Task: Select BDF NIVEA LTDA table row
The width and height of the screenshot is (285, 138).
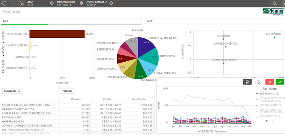Action: tap(78, 118)
